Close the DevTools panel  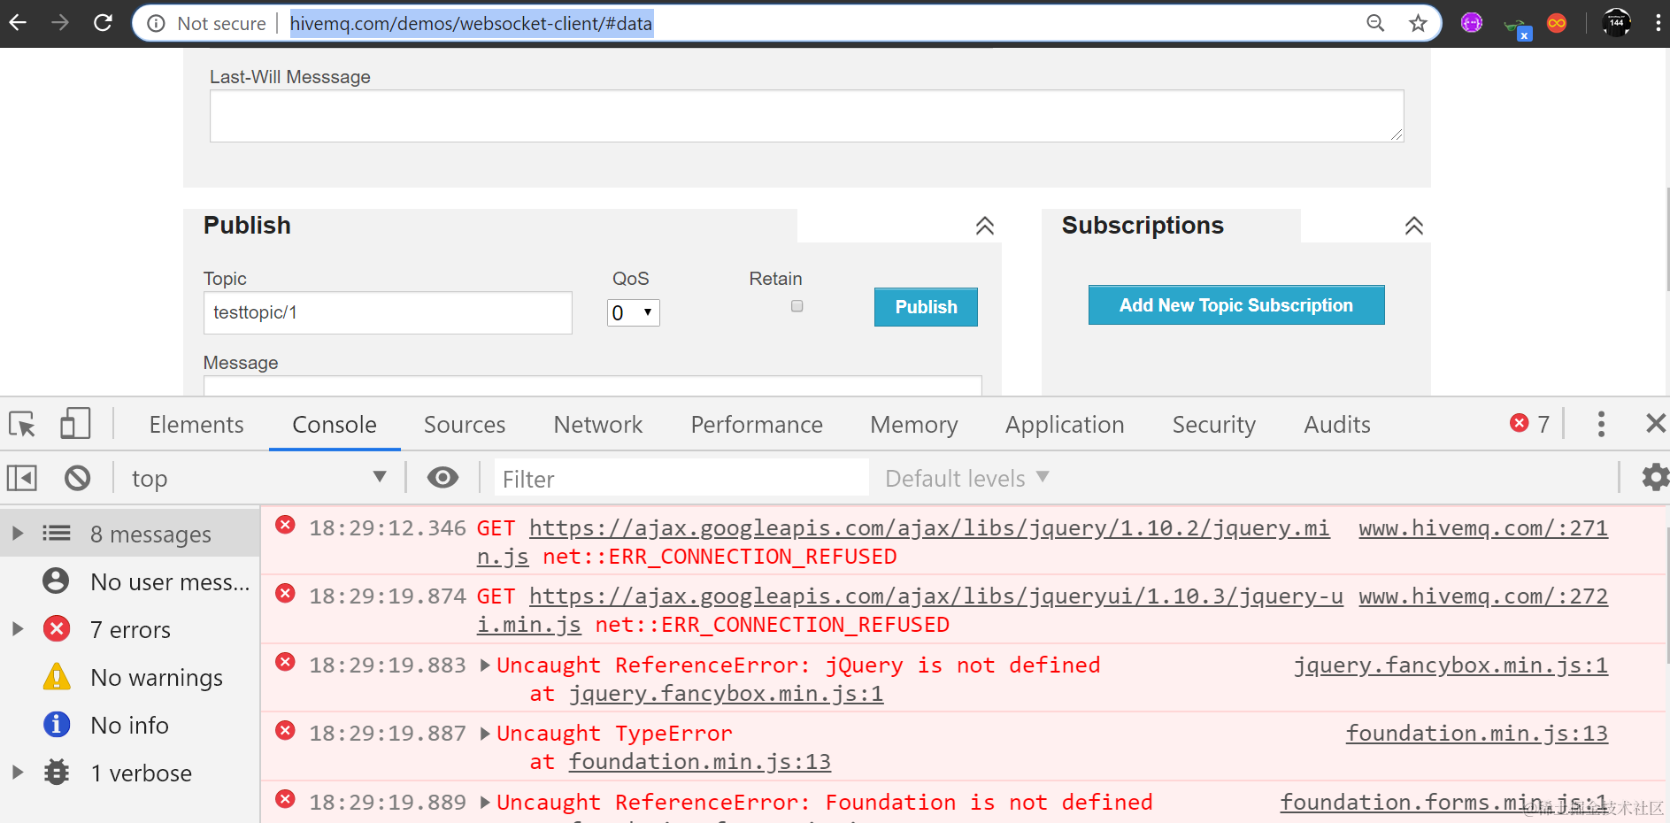pyautogui.click(x=1656, y=424)
